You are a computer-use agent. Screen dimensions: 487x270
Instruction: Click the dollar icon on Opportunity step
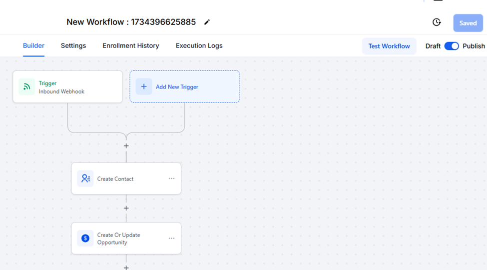pos(85,238)
